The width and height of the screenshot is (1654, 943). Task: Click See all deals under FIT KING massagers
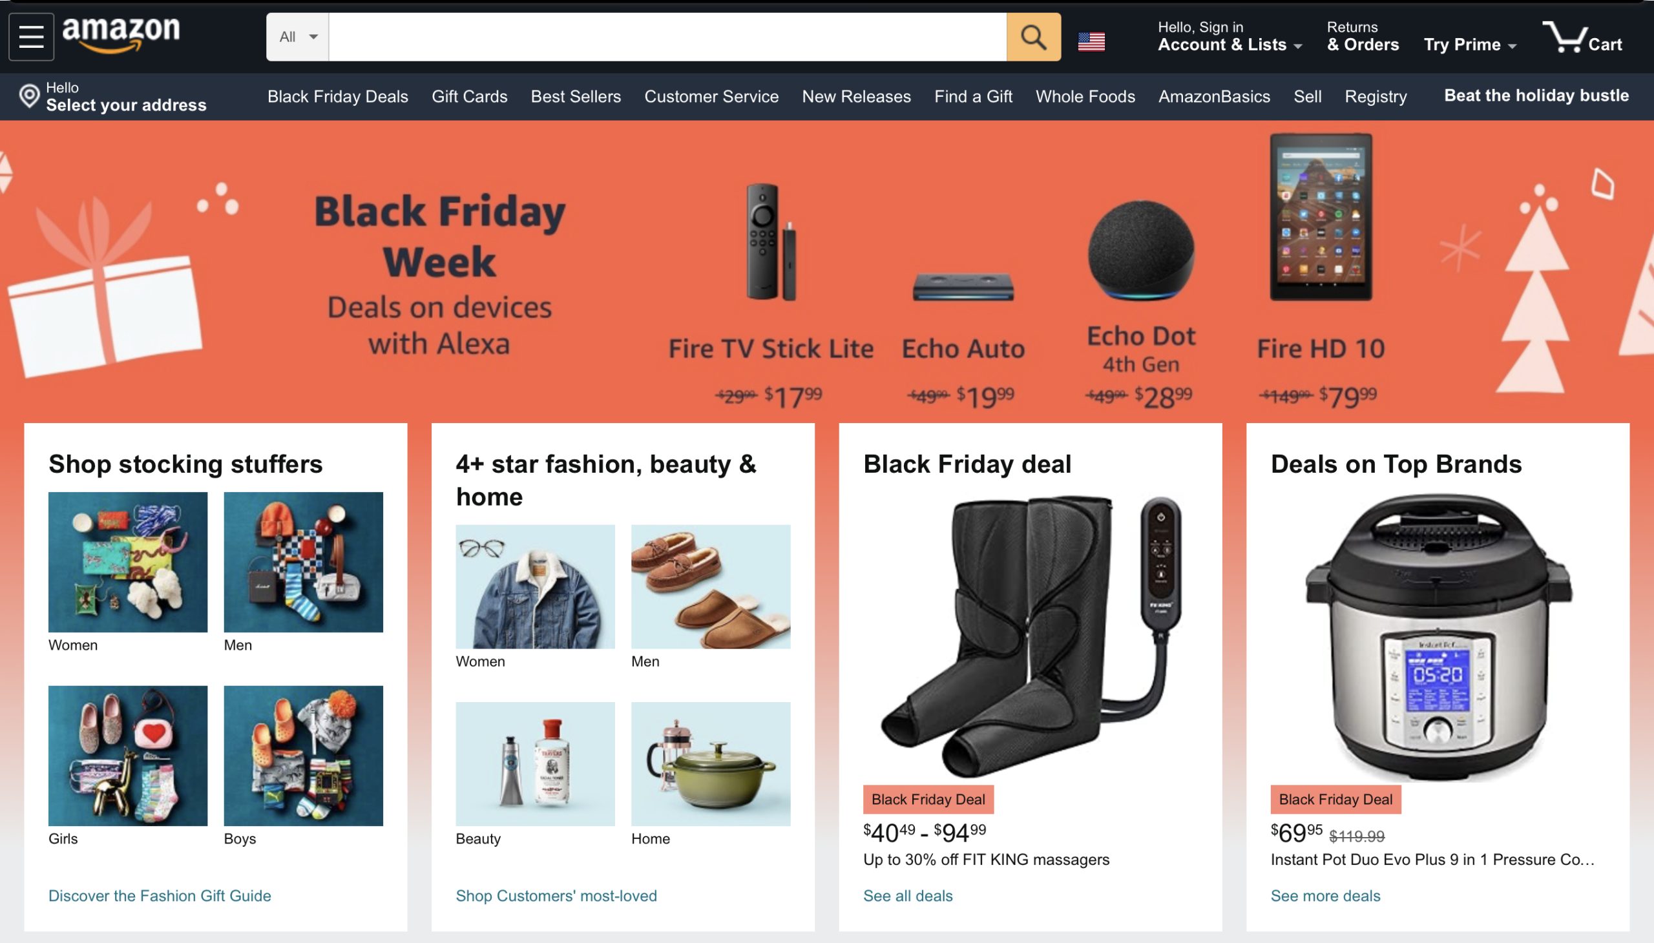(x=906, y=896)
